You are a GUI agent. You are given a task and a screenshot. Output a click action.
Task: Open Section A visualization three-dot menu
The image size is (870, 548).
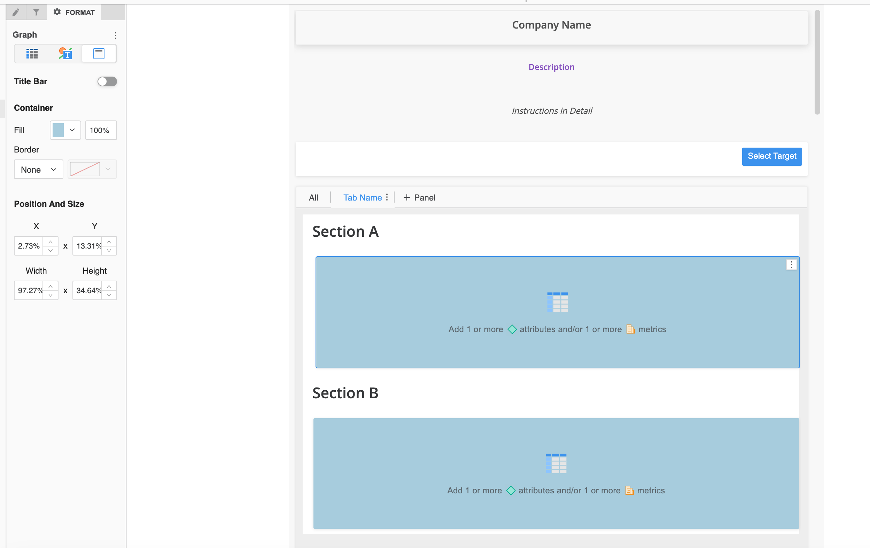pos(791,265)
